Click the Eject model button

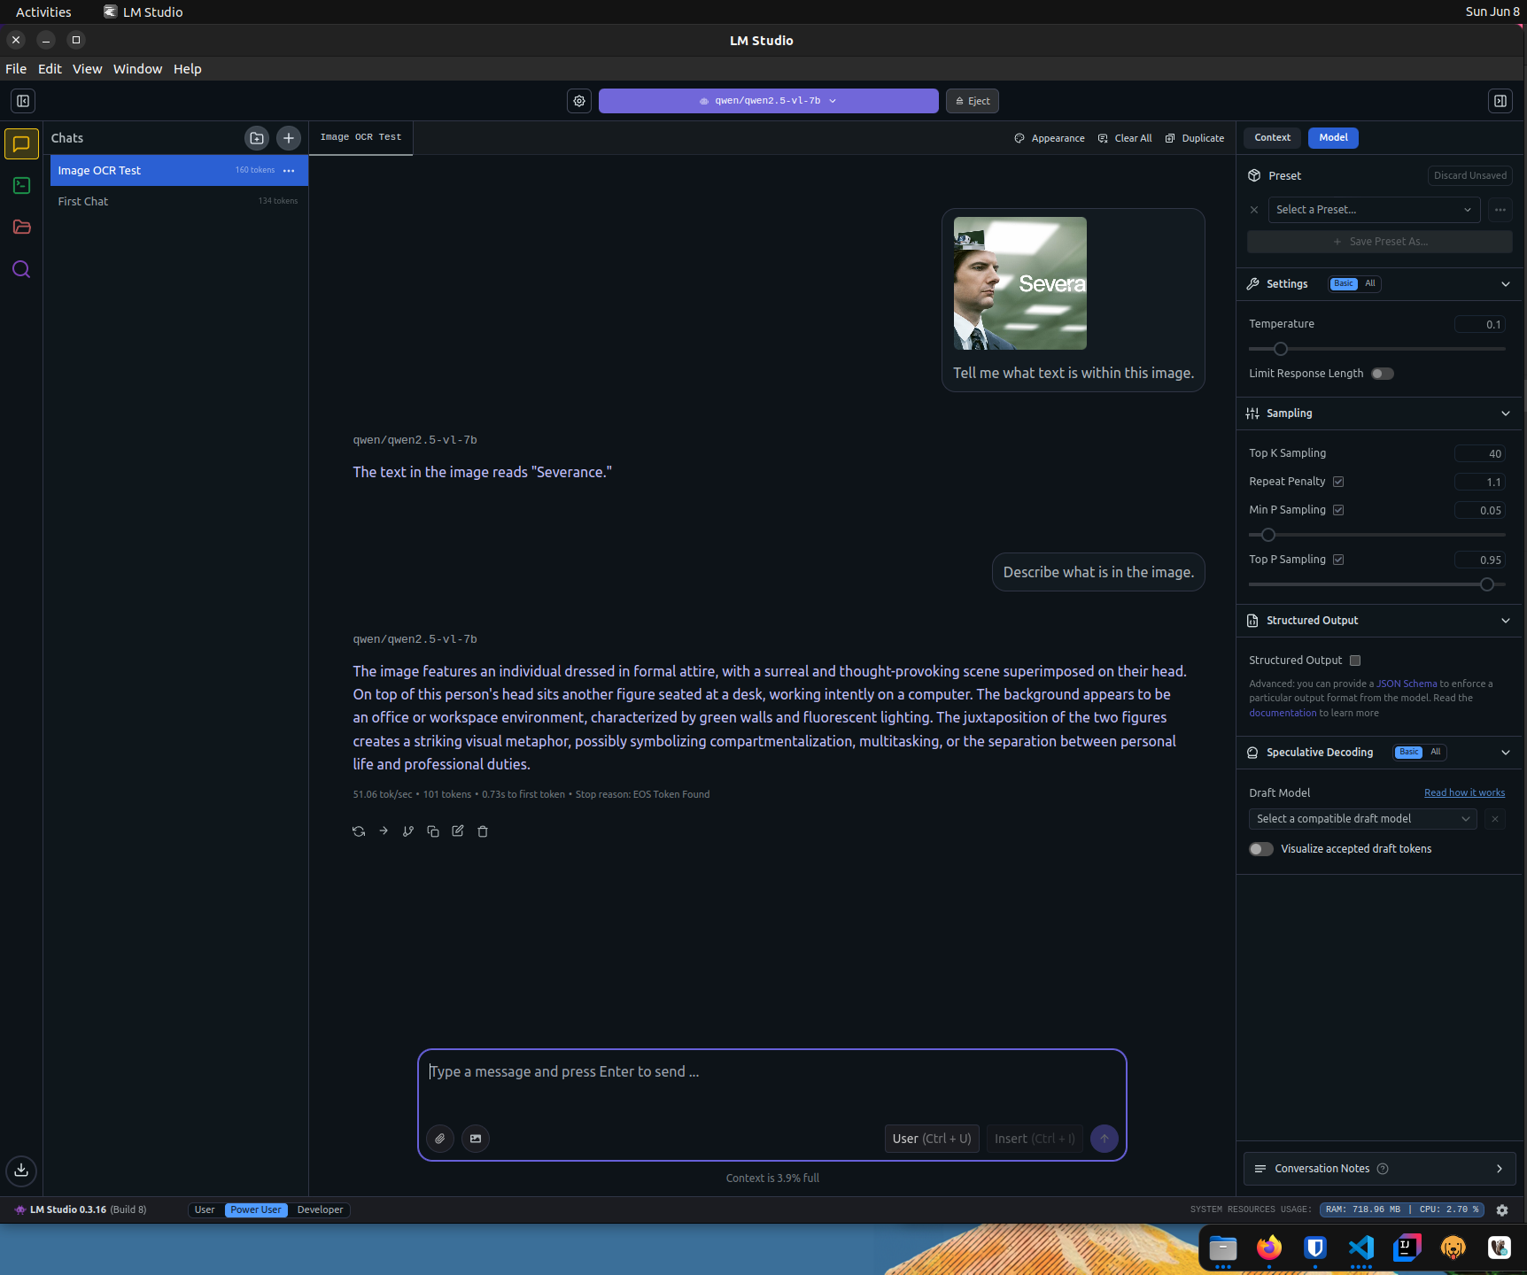tap(973, 101)
